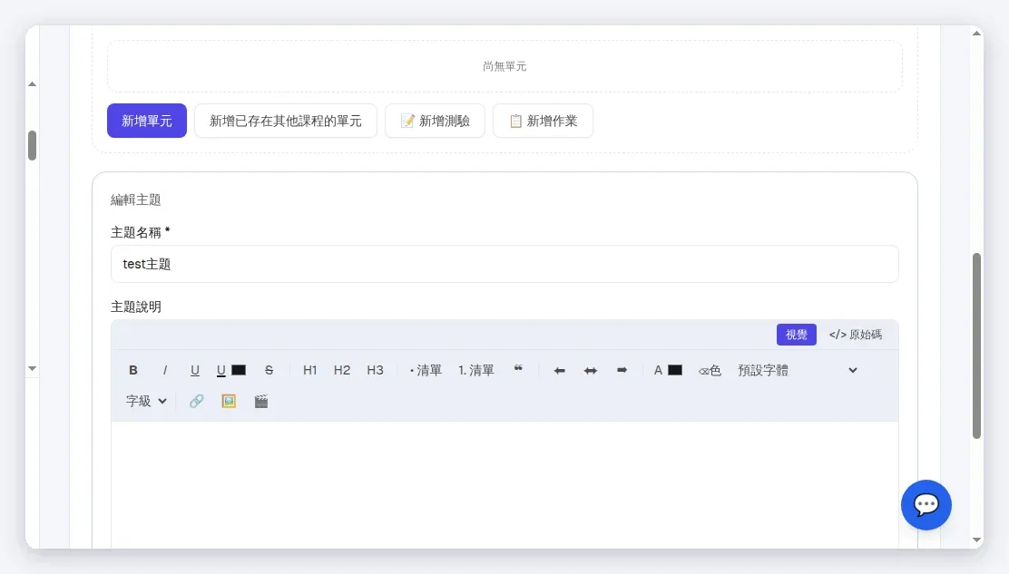The image size is (1009, 574).
Task: Click the 新增單元 button
Action: 147,121
